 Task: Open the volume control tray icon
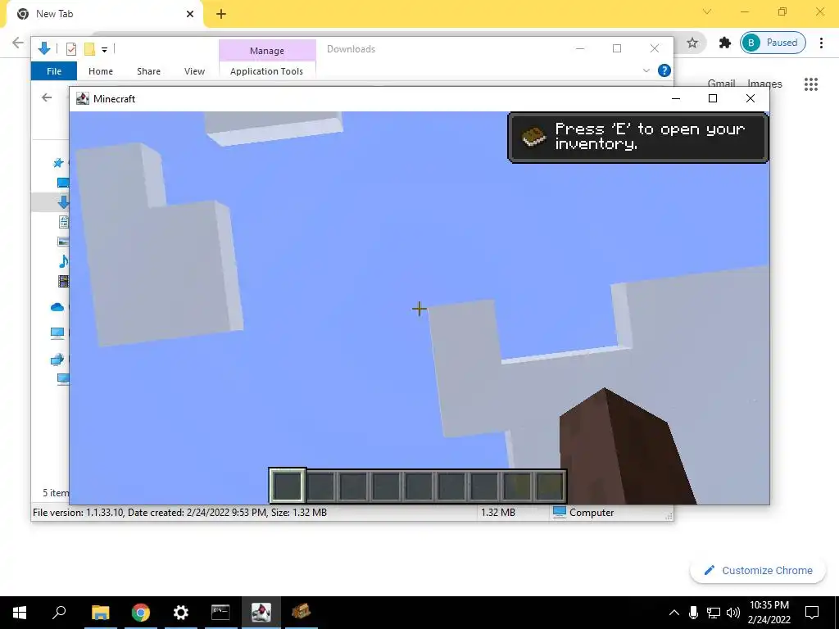click(733, 613)
